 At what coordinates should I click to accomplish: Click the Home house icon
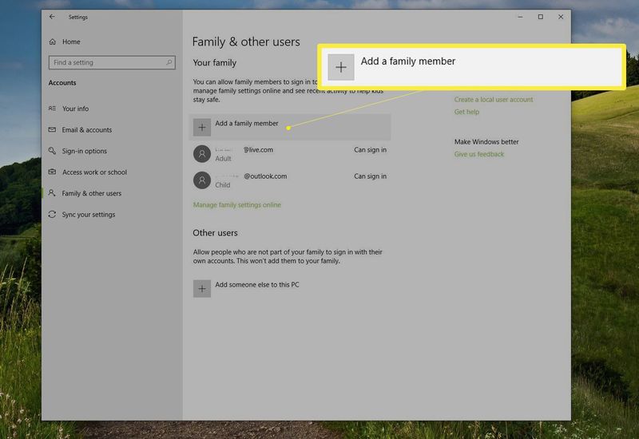click(x=53, y=42)
